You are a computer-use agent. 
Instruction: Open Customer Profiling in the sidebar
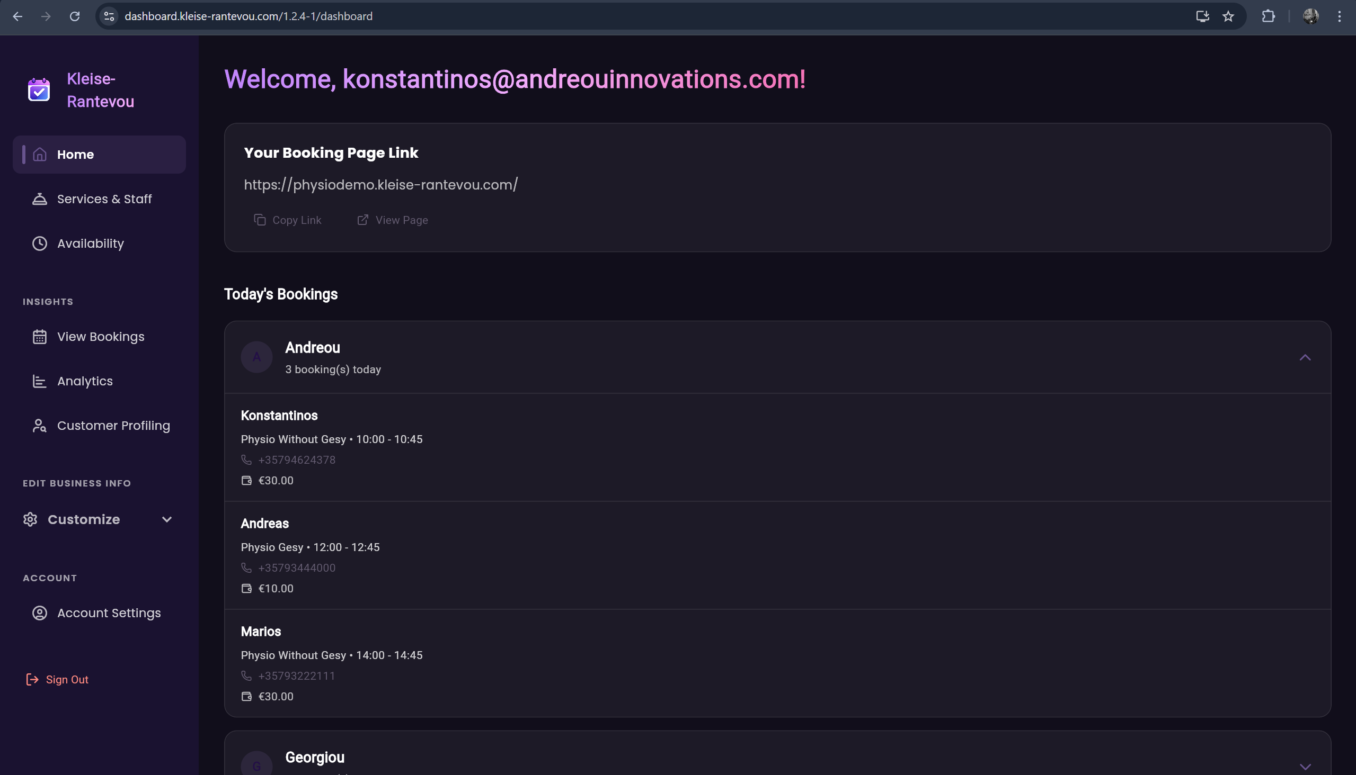[99, 426]
